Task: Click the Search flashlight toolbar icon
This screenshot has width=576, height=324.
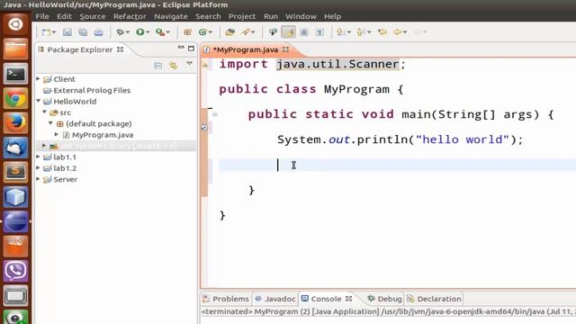Action: click(x=246, y=32)
